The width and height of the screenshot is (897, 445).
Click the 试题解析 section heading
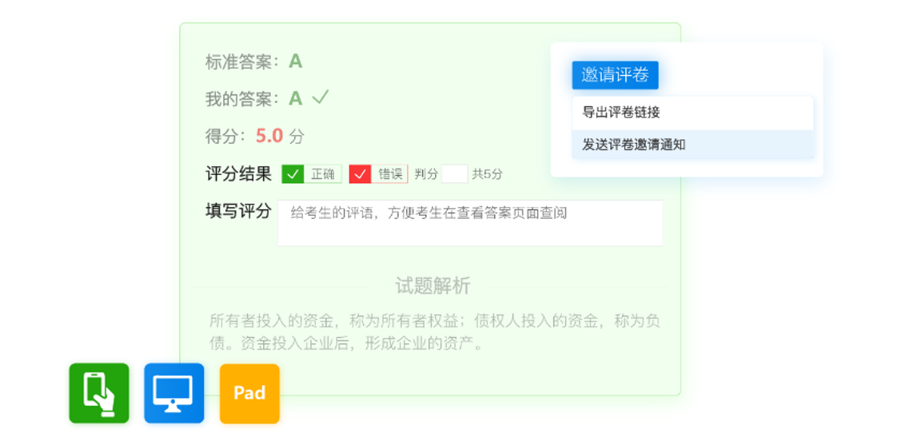pyautogui.click(x=433, y=285)
